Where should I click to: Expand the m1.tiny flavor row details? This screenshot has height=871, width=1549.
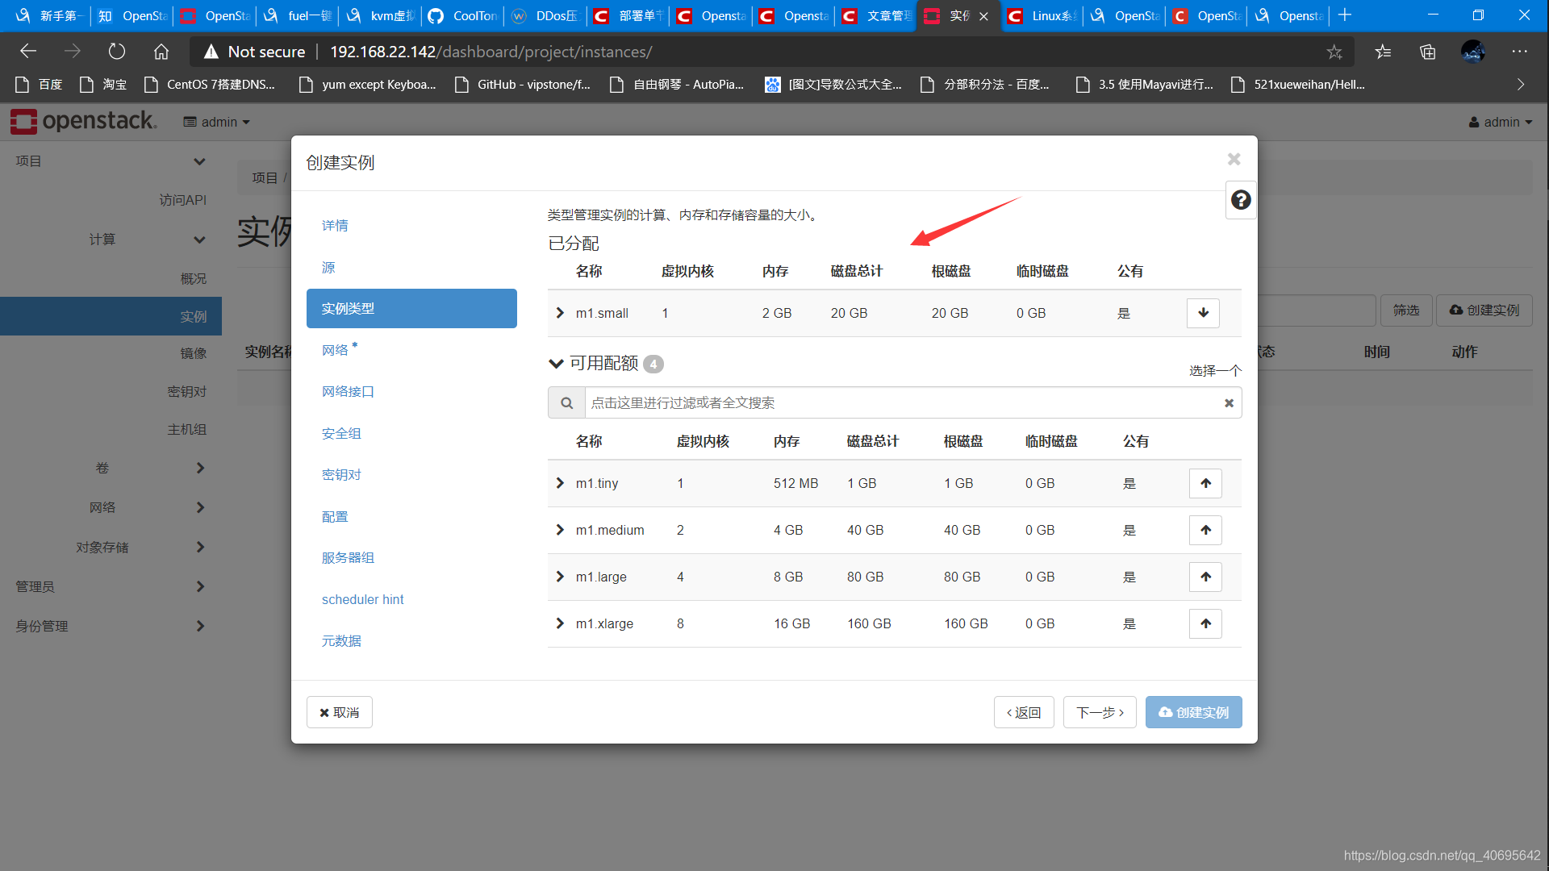pyautogui.click(x=560, y=483)
